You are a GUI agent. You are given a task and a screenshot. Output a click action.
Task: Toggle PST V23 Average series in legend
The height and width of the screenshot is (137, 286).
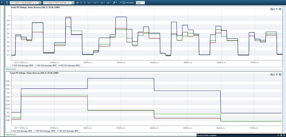(46, 65)
